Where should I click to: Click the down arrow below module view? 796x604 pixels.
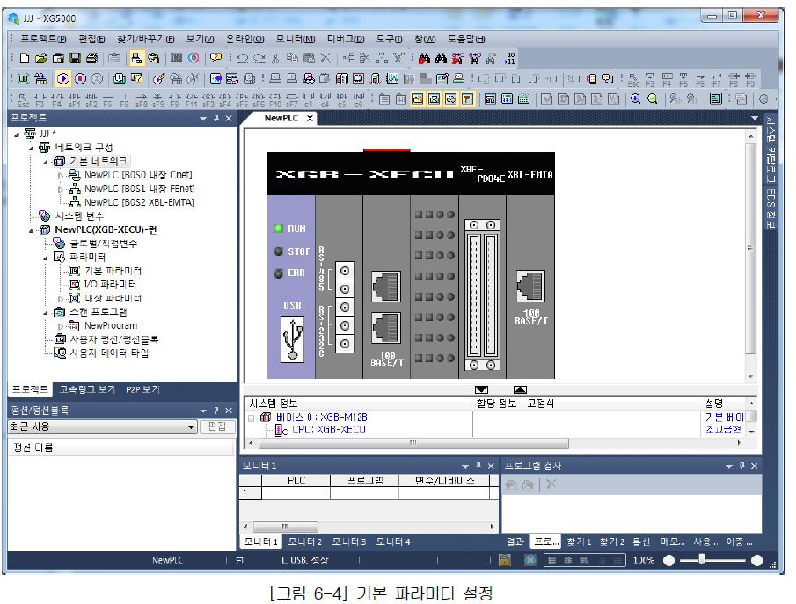[481, 389]
